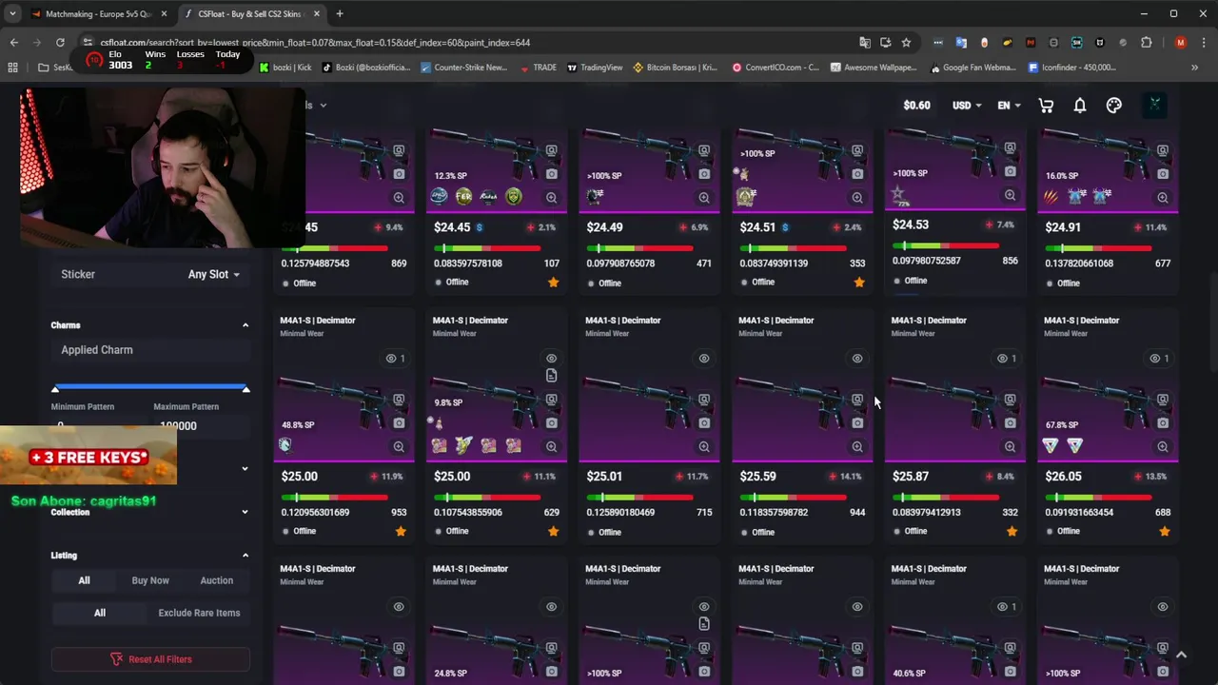The width and height of the screenshot is (1218, 685).
Task: Open the bookmarks bar apps grid
Action: tap(13, 68)
